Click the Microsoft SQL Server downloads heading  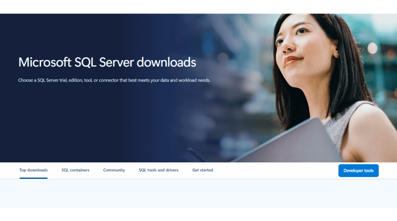107,63
